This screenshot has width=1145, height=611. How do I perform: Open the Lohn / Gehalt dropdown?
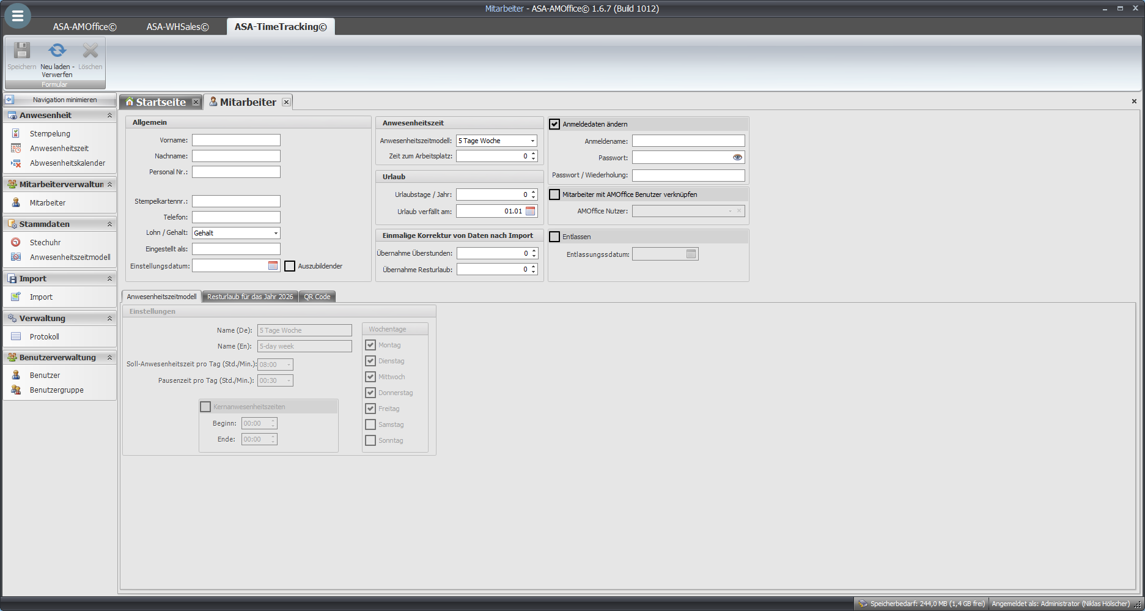pos(276,233)
